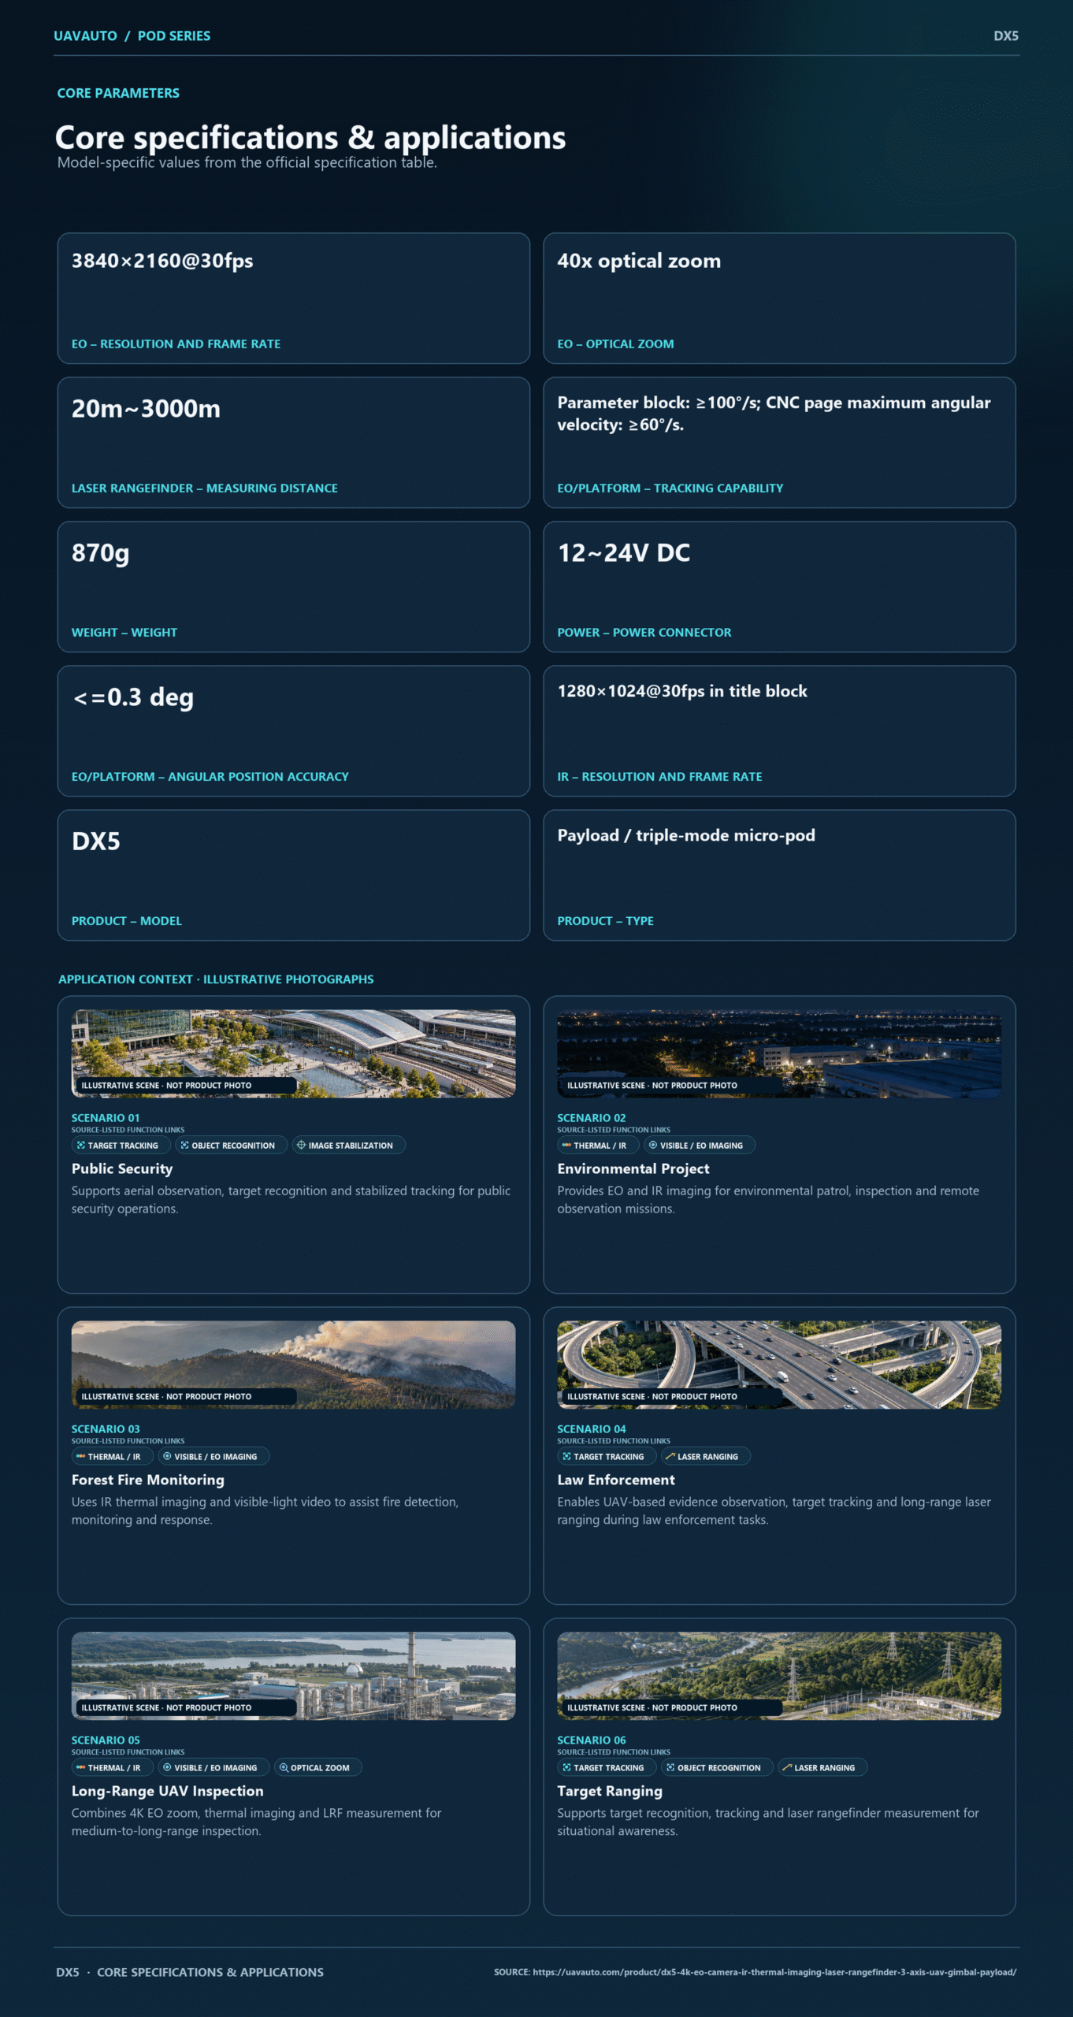Click the Object Recognition icon in Scenario 01
The image size is (1073, 2017).
coord(184,1146)
